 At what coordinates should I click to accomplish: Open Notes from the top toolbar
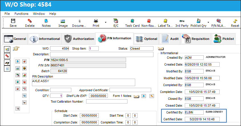click(46, 23)
